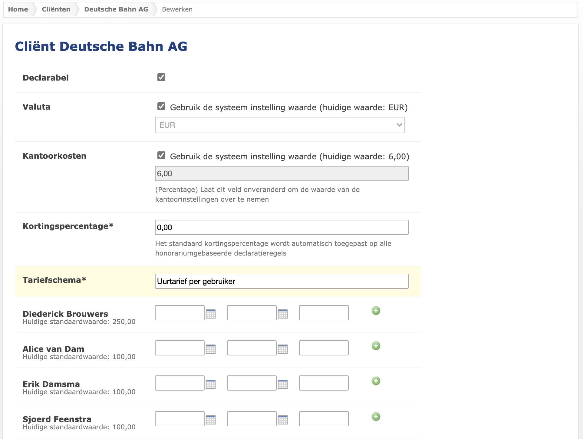Click the Kortingspercentage input field
Screen dimensions: 583x439
click(282, 227)
